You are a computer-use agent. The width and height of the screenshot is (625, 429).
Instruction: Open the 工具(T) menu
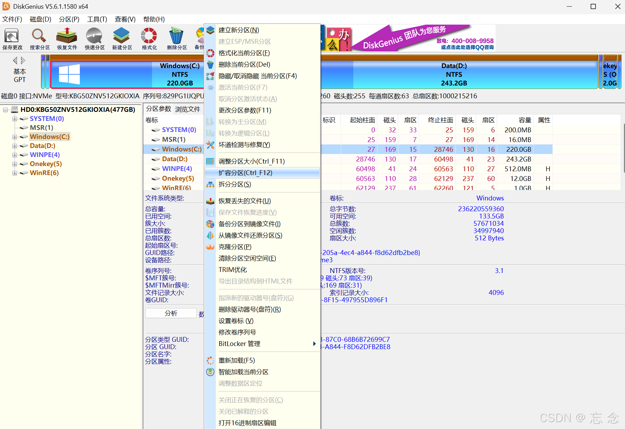tap(97, 19)
